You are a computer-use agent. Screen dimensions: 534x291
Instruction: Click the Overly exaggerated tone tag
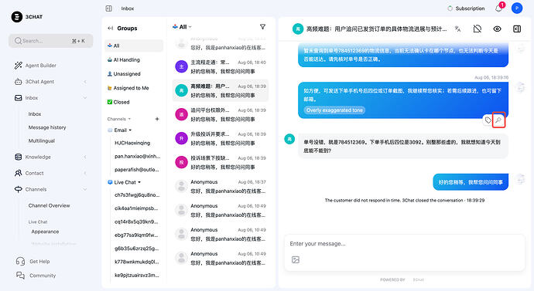[334, 110]
